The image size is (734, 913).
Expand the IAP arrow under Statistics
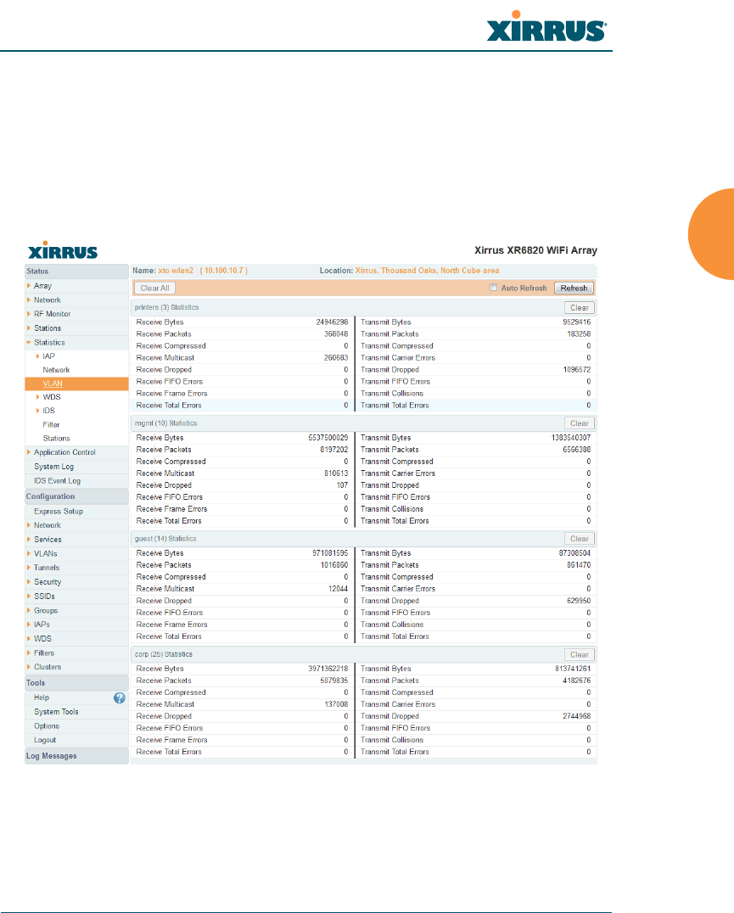(38, 356)
